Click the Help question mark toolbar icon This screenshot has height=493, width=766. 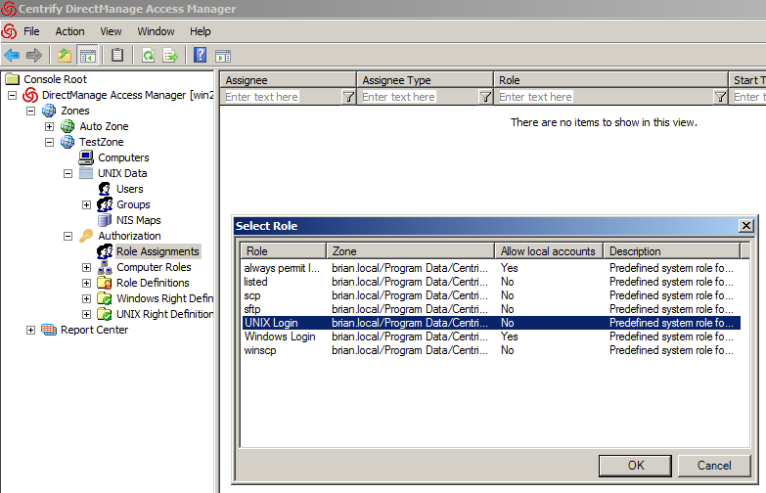pos(201,55)
